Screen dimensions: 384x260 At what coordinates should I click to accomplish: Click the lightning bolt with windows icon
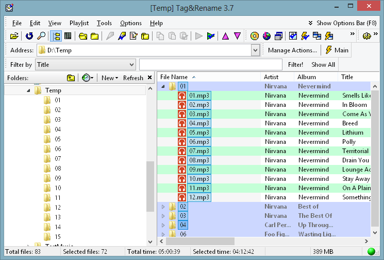329,36
